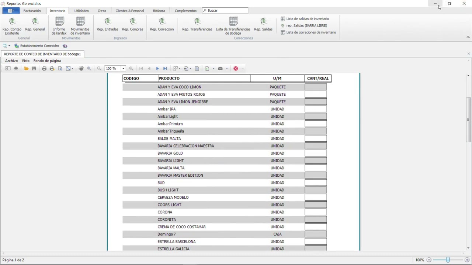The image size is (472, 265).
Task: Click the quick print icon
Action: click(52, 68)
